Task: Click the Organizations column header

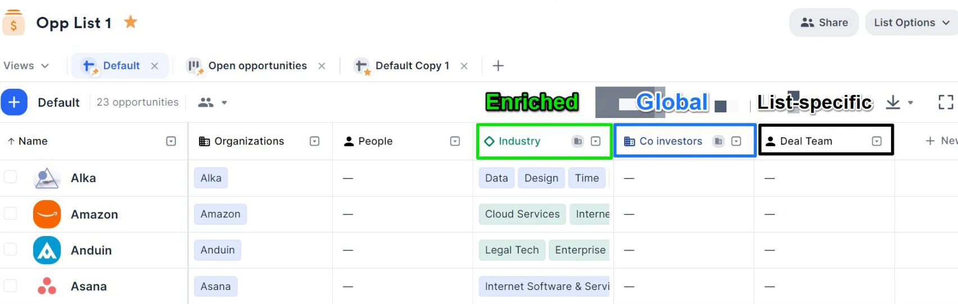Action: pyautogui.click(x=242, y=141)
